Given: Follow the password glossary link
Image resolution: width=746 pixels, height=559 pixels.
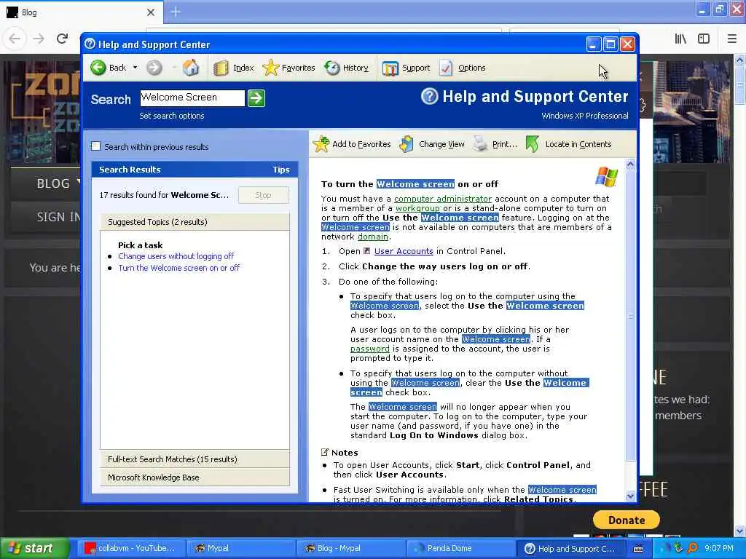Looking at the screenshot, I should (369, 349).
